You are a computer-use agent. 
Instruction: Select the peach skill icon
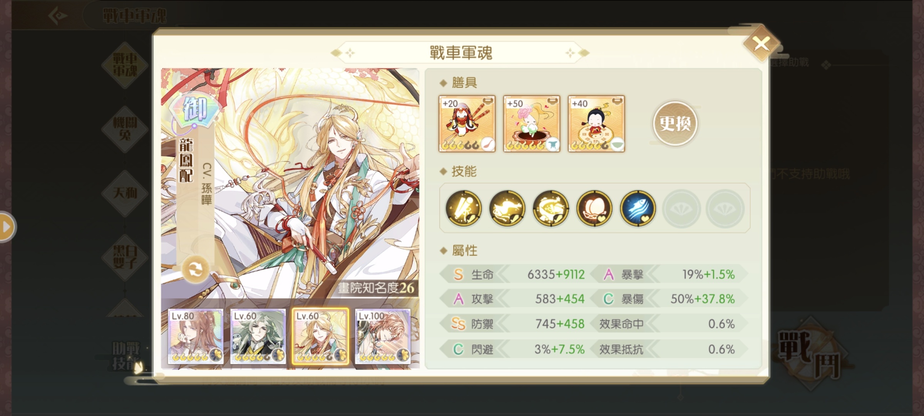594,208
